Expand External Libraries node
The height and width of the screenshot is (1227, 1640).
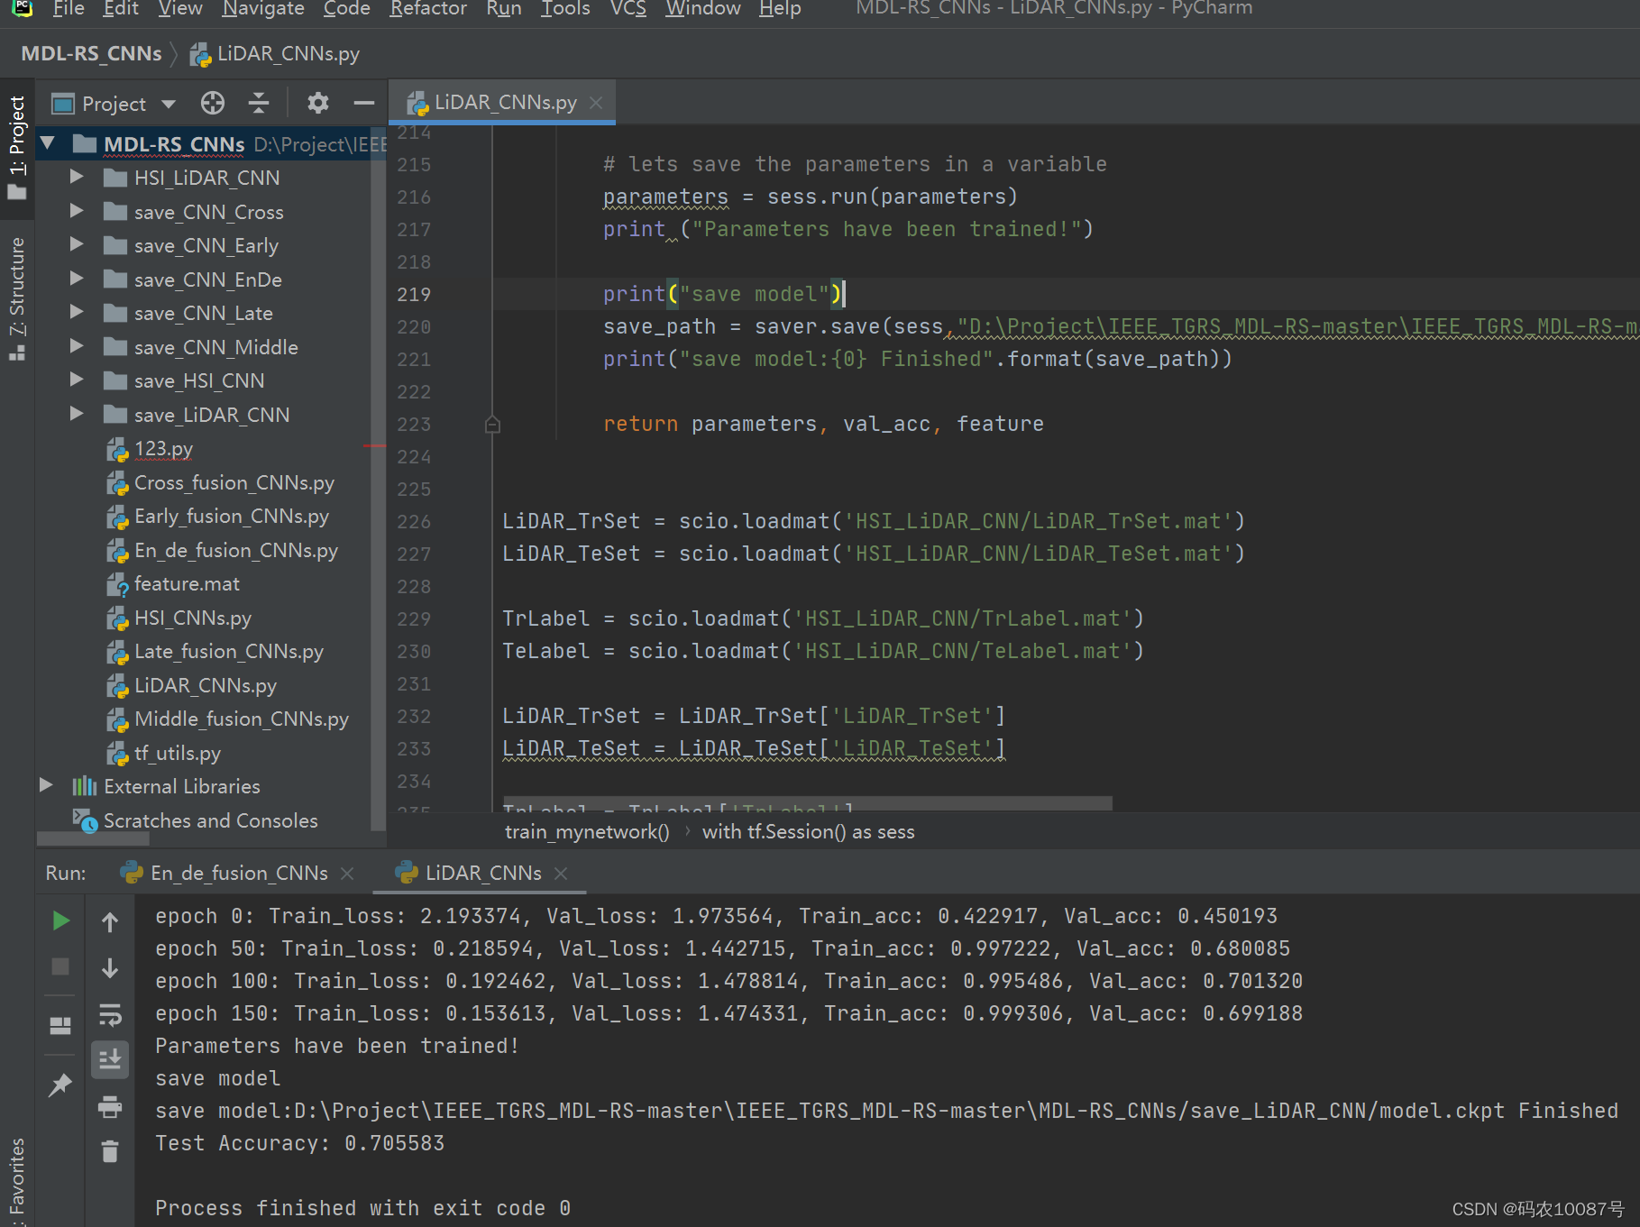pos(46,785)
